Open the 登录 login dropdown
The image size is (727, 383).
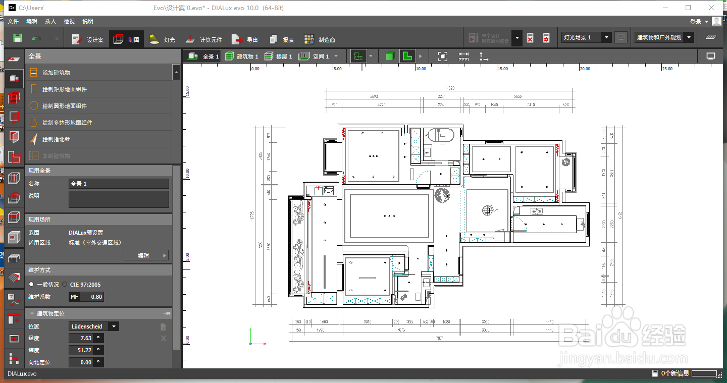tap(698, 22)
